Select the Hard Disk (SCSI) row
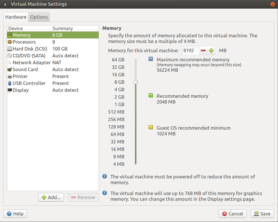278x222 pixels. 53,49
